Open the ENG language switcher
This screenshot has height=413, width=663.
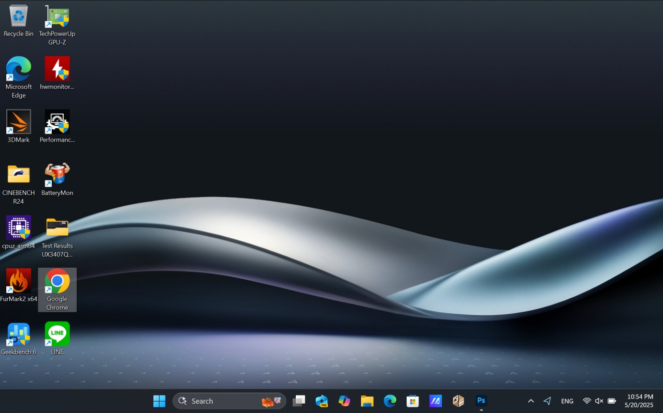[x=567, y=401]
